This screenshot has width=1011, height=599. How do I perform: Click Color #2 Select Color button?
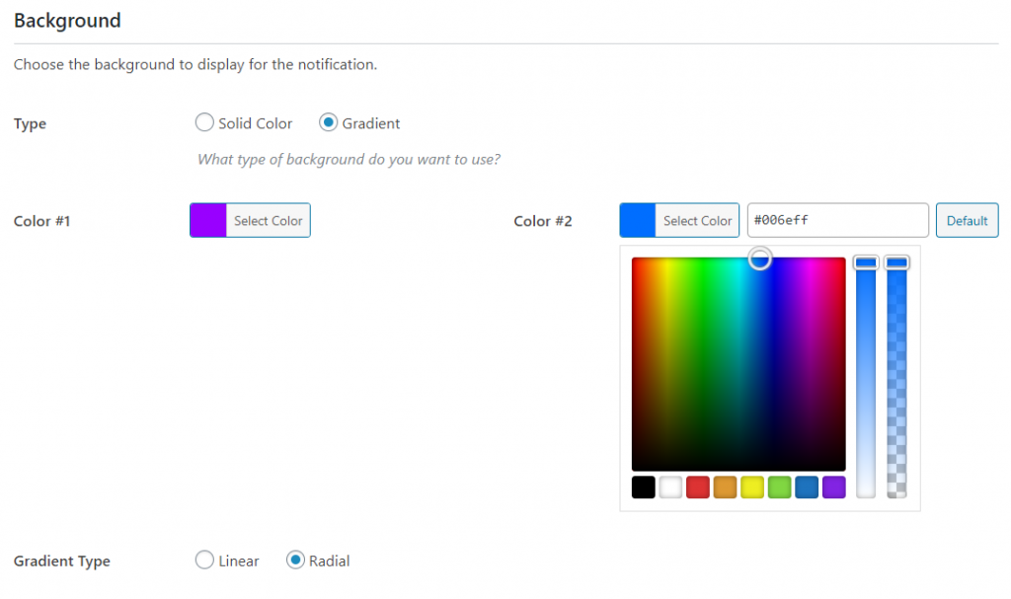pyautogui.click(x=697, y=221)
